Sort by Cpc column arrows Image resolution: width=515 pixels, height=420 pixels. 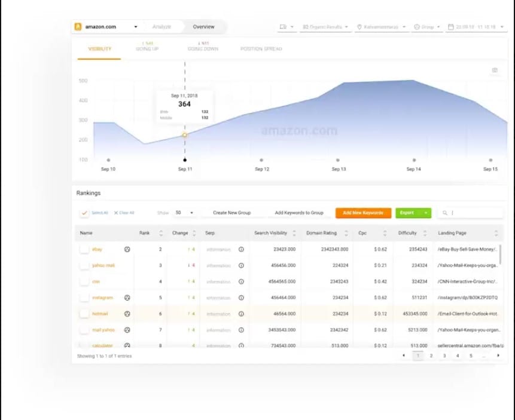[385, 233]
